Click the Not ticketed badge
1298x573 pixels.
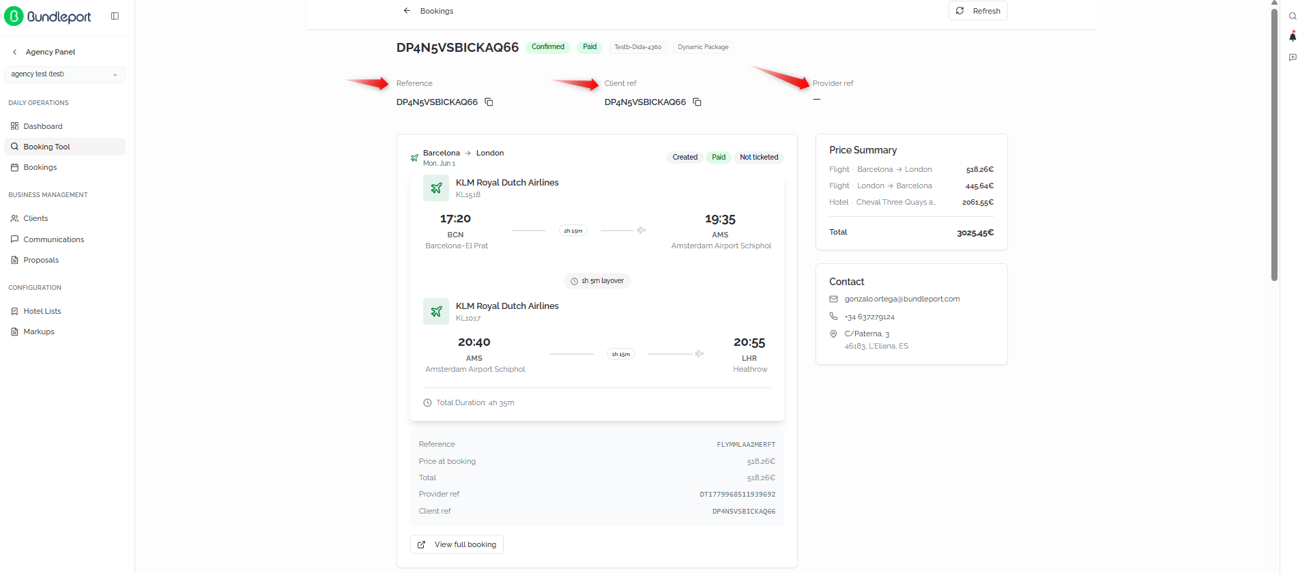click(759, 157)
